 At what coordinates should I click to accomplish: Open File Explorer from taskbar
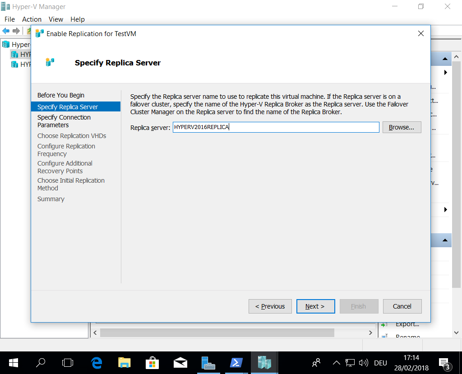point(125,363)
